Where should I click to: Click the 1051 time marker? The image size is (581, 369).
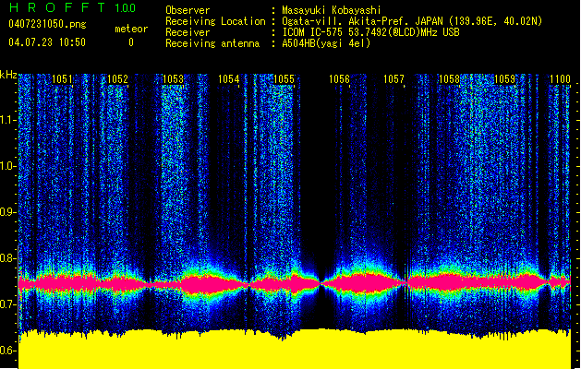62,79
